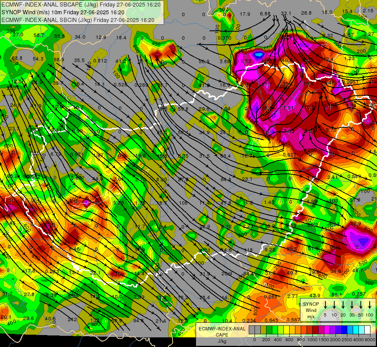Viewport: 377px width, 347px height.
Task: Click the map value 59.8
Action: pos(183,109)
